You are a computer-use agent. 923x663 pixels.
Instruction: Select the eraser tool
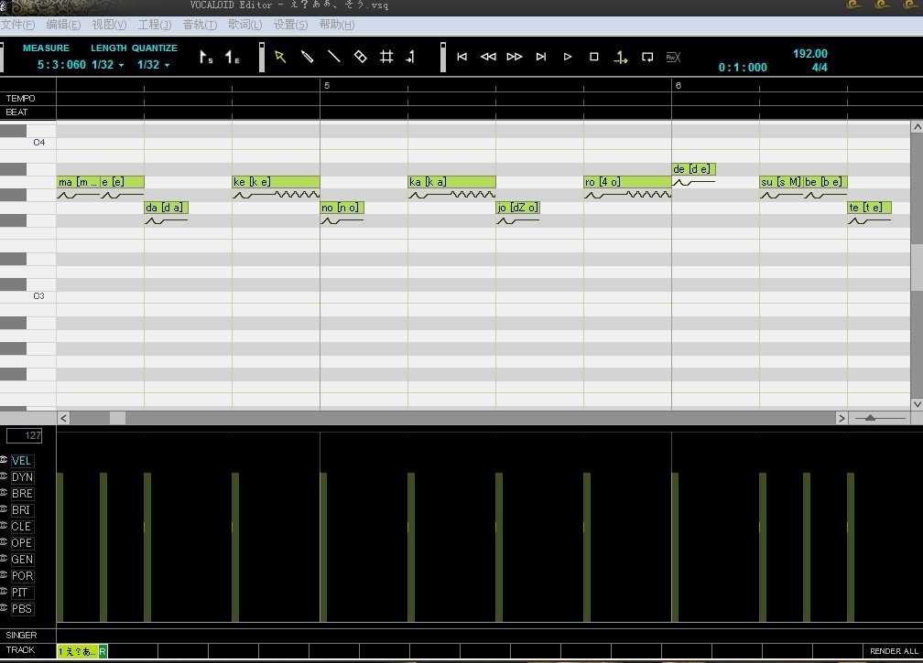(x=360, y=57)
